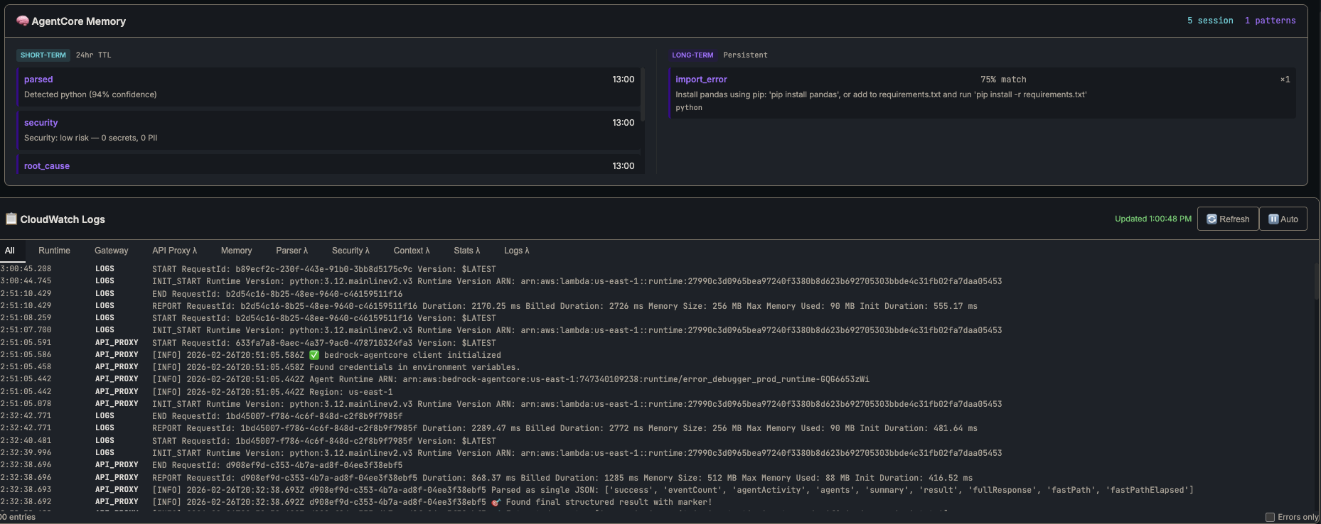Click the CloudWatch logs vertical scrollbar
This screenshot has width=1321, height=524.
(x=1317, y=281)
